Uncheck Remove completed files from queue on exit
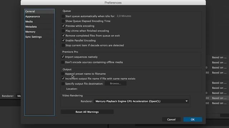Image resolution: width=229 pixels, height=128 pixels. point(63,36)
